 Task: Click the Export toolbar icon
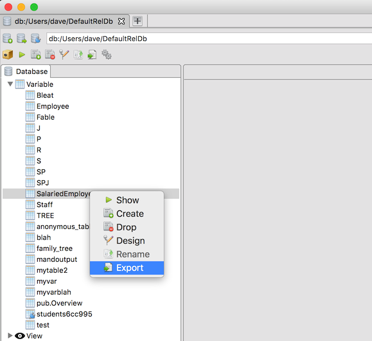92,55
